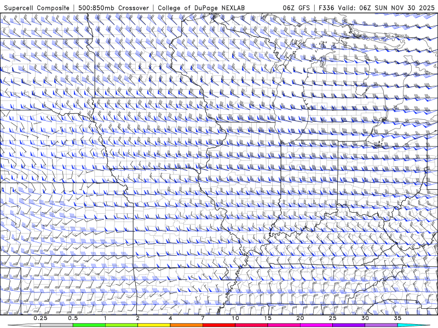Screen dimensions: 438x328
Task: Select the gray legend color segment
Action: 57,325
